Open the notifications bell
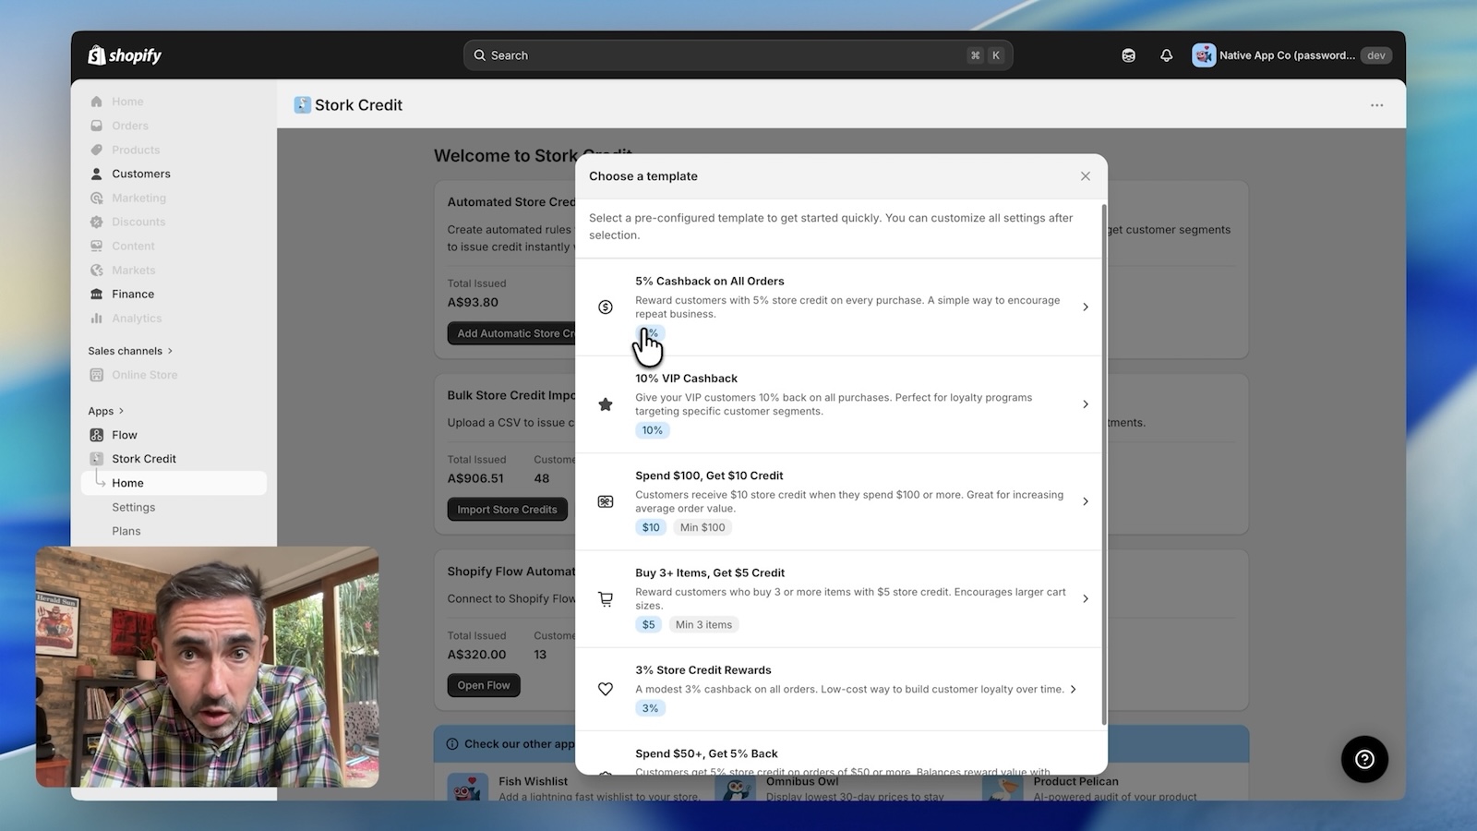Image resolution: width=1477 pixels, height=831 pixels. (x=1166, y=55)
